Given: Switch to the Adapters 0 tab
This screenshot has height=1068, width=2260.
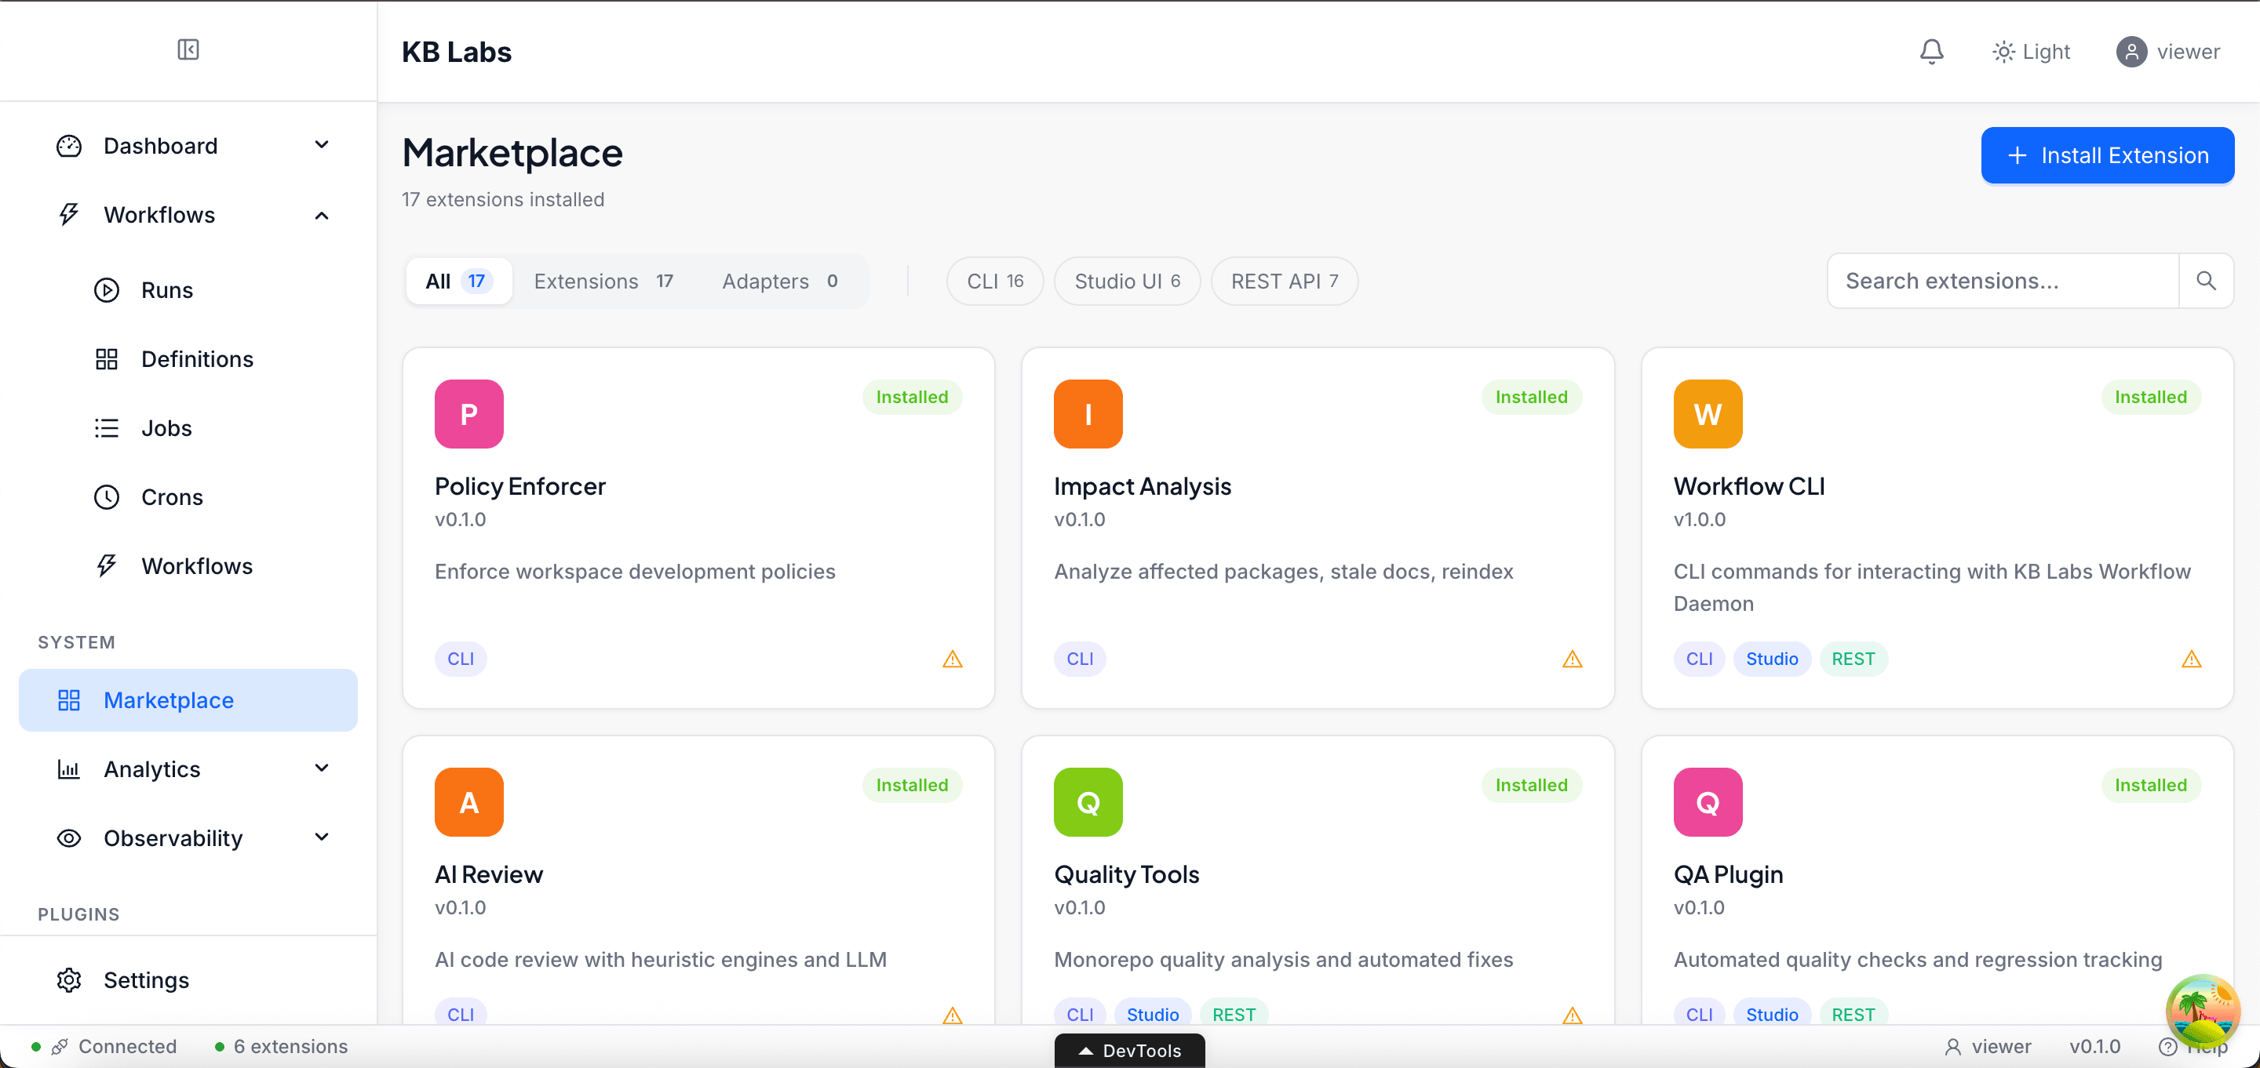Looking at the screenshot, I should [780, 281].
